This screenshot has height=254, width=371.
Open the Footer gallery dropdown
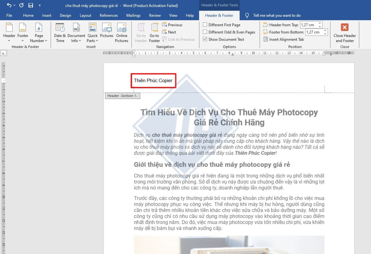point(23,33)
